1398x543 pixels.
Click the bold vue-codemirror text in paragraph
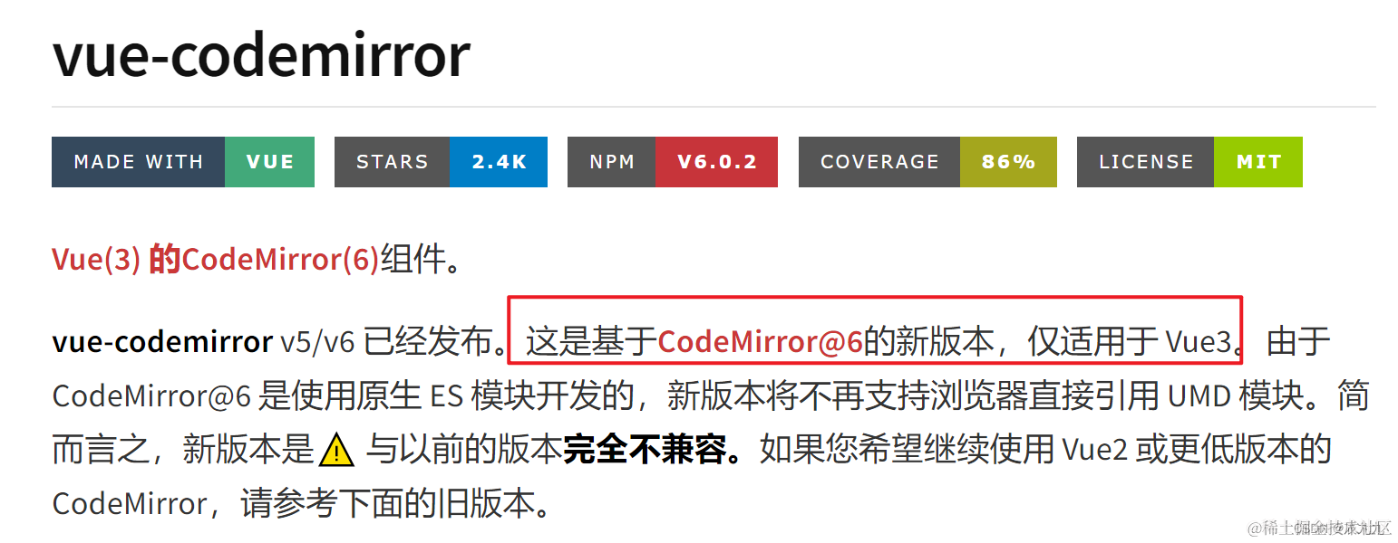tap(162, 341)
